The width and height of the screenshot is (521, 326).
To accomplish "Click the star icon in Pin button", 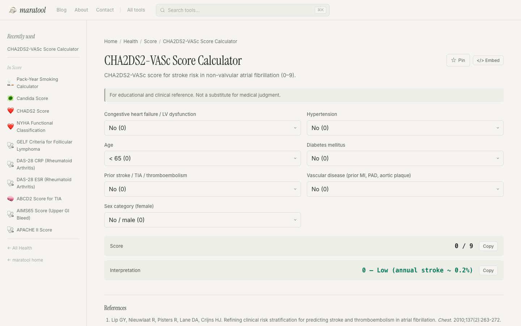I will point(453,60).
